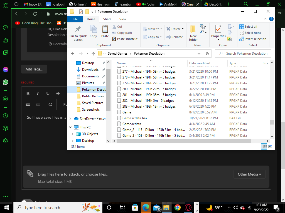Select Game_2 - 115 - Dillon file
Image resolution: width=285 pixels, height=213 pixels.
pyautogui.click(x=153, y=130)
